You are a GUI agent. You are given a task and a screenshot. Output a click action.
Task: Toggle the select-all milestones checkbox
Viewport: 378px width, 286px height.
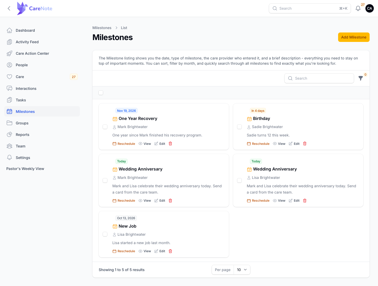(101, 93)
